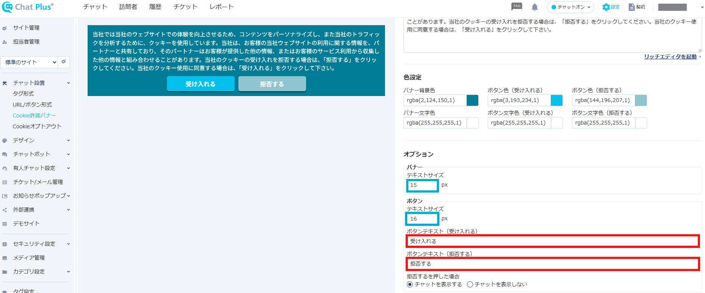Image resolution: width=705 pixels, height=293 pixels.
Task: Open the チャット top menu
Action: click(95, 7)
